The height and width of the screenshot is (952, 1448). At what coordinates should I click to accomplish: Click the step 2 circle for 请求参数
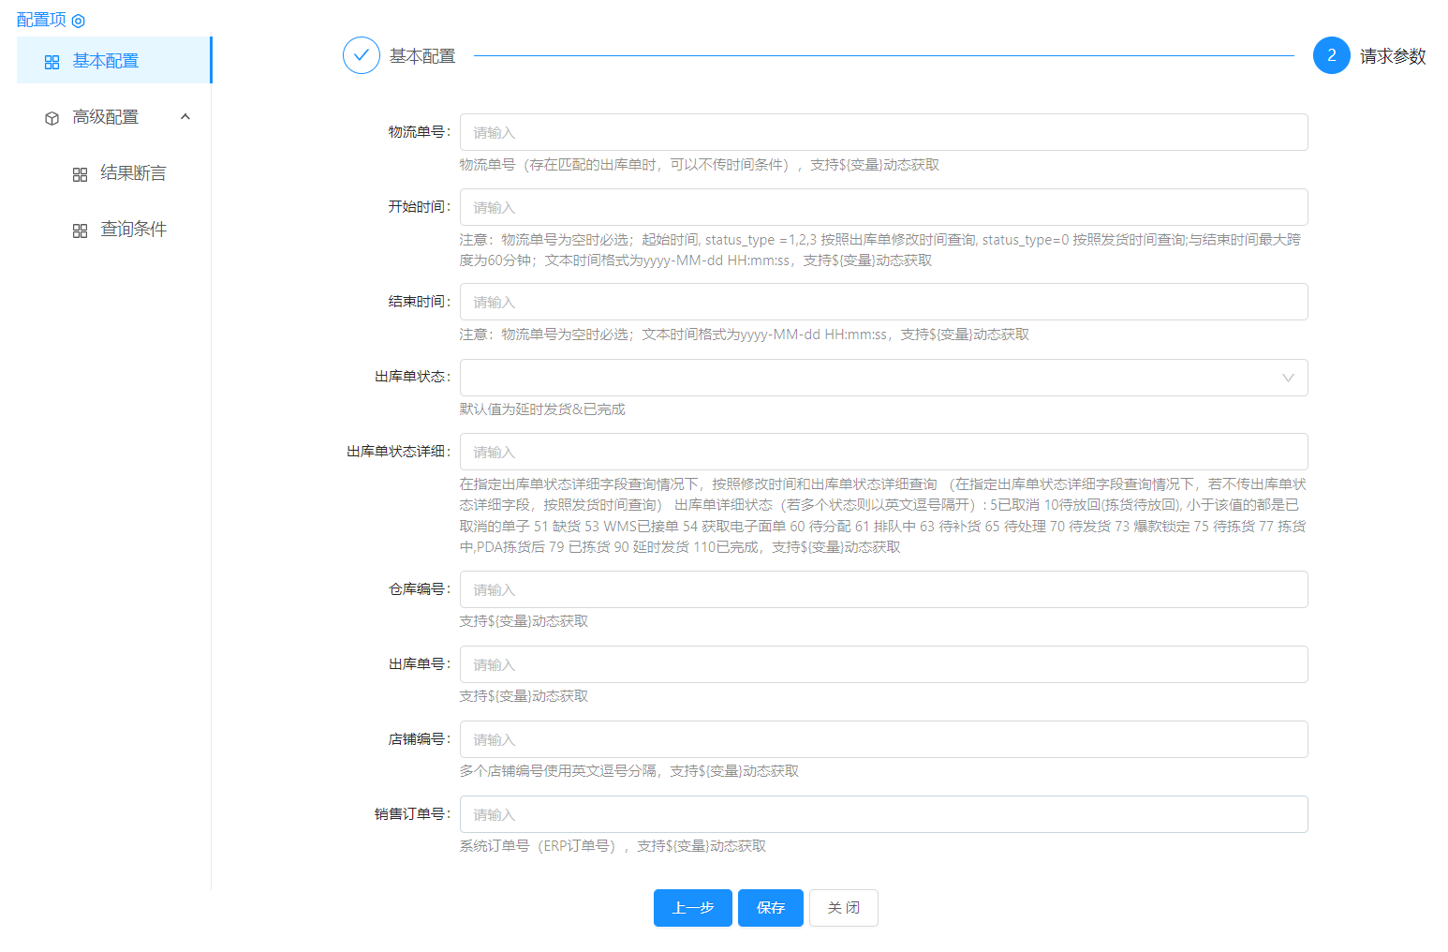click(x=1331, y=55)
